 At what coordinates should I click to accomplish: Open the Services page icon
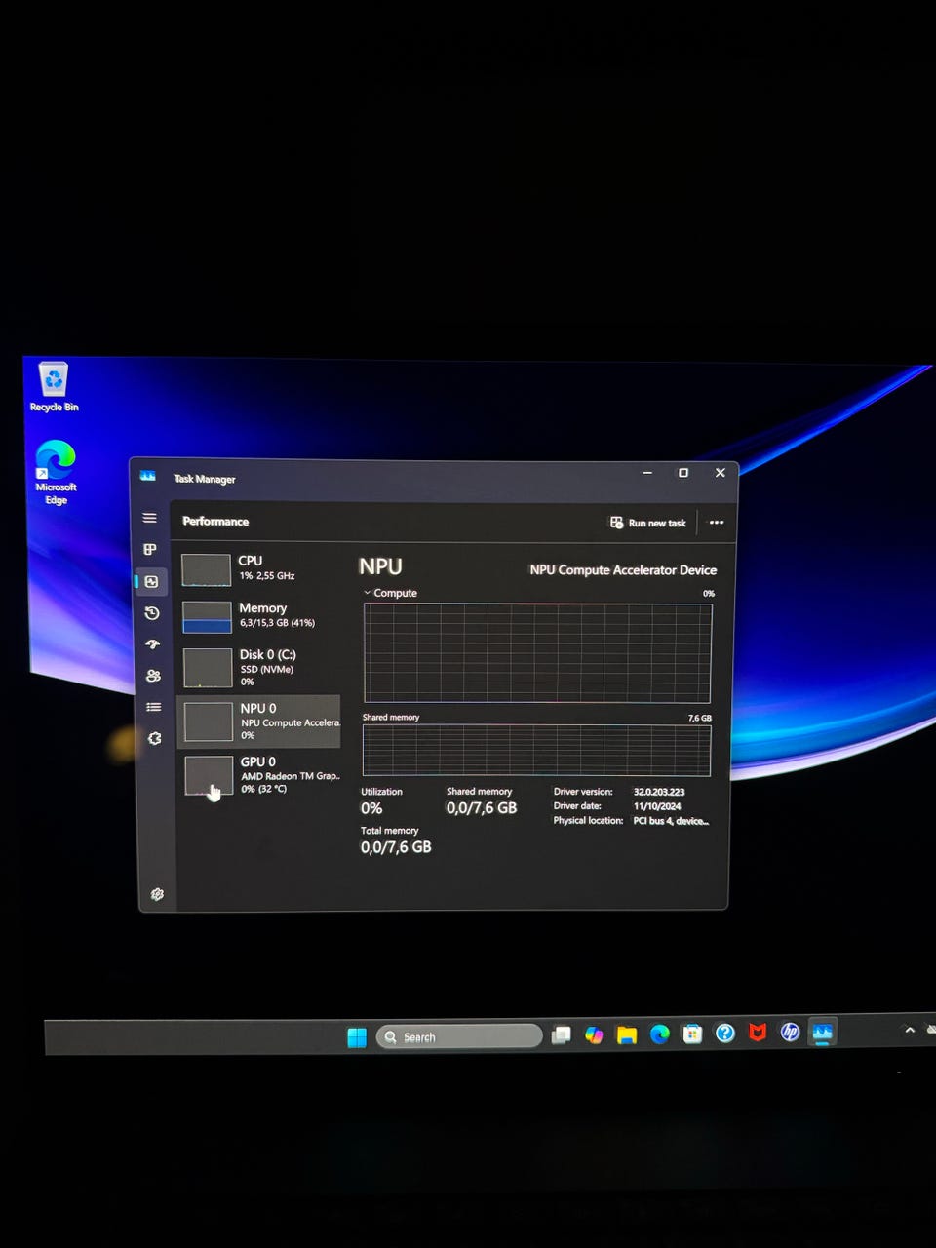coord(154,738)
